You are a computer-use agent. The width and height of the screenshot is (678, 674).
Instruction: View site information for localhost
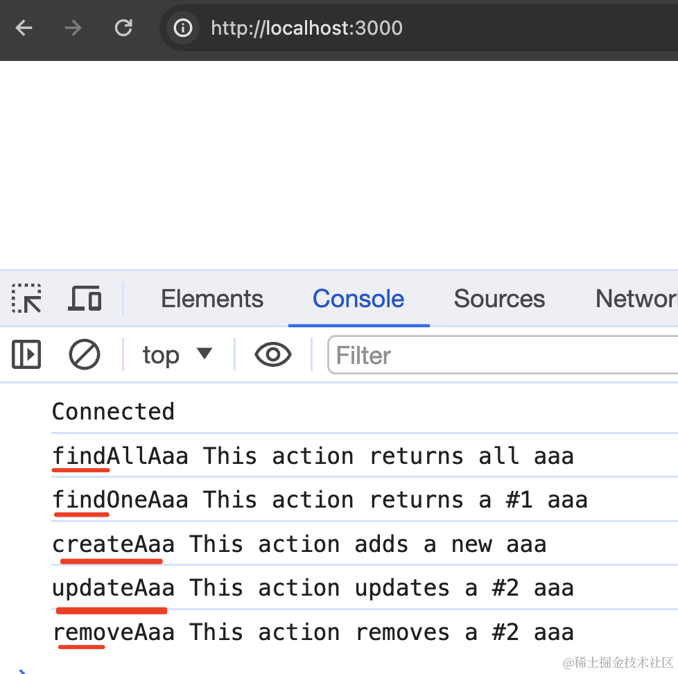[183, 28]
